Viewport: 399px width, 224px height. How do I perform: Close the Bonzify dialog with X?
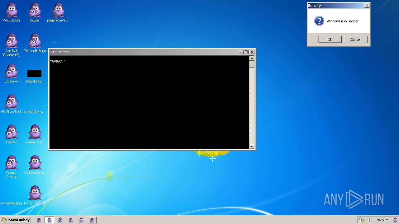367,5
